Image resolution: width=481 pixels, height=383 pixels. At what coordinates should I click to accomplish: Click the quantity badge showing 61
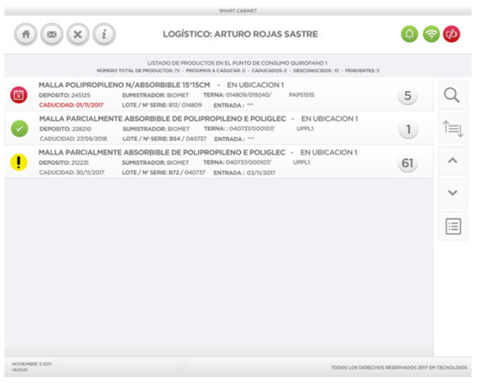(406, 163)
